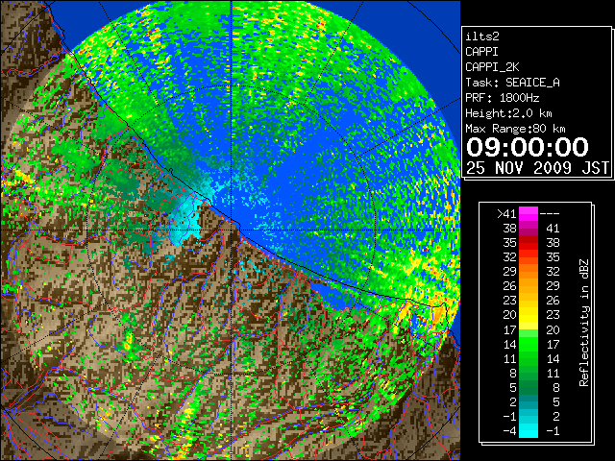The width and height of the screenshot is (615, 461).
Task: Pick the magenta top swatch in legend
Action: click(x=529, y=214)
